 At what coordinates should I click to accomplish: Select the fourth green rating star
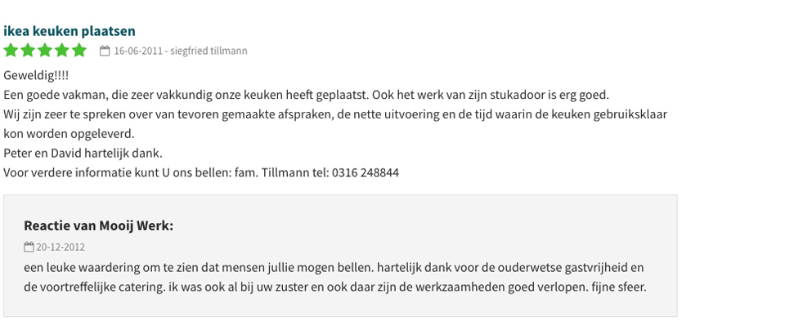click(61, 51)
